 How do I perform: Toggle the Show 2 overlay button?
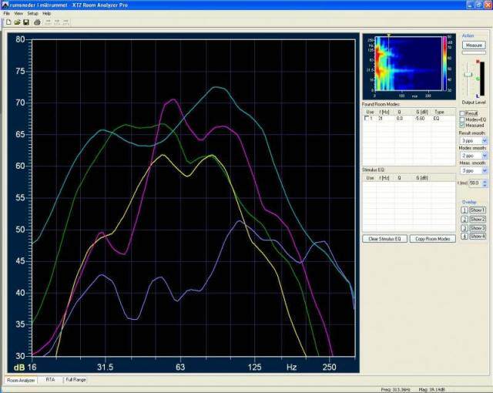(478, 219)
